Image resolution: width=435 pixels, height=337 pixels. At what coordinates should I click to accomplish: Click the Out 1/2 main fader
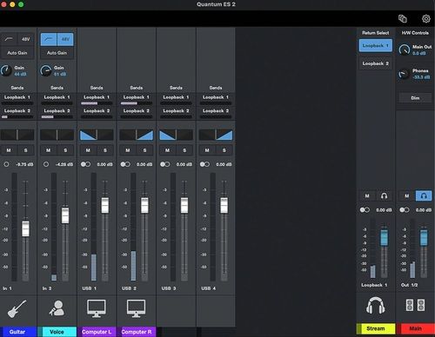coord(424,238)
